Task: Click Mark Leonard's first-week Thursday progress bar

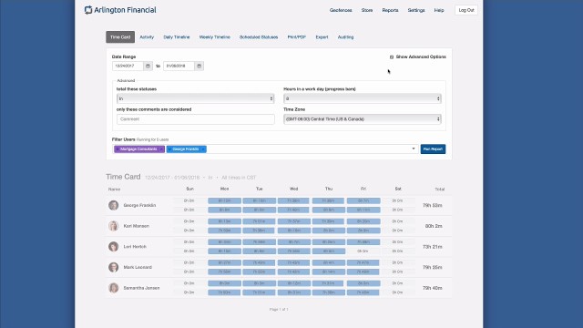Action: pos(328,262)
